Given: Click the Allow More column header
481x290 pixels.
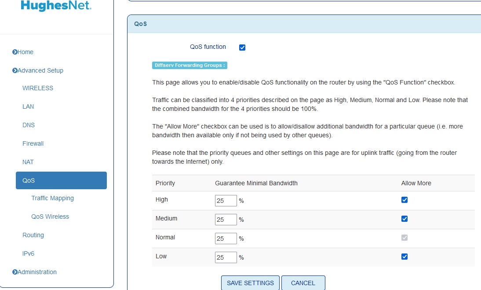Looking at the screenshot, I should 416,183.
